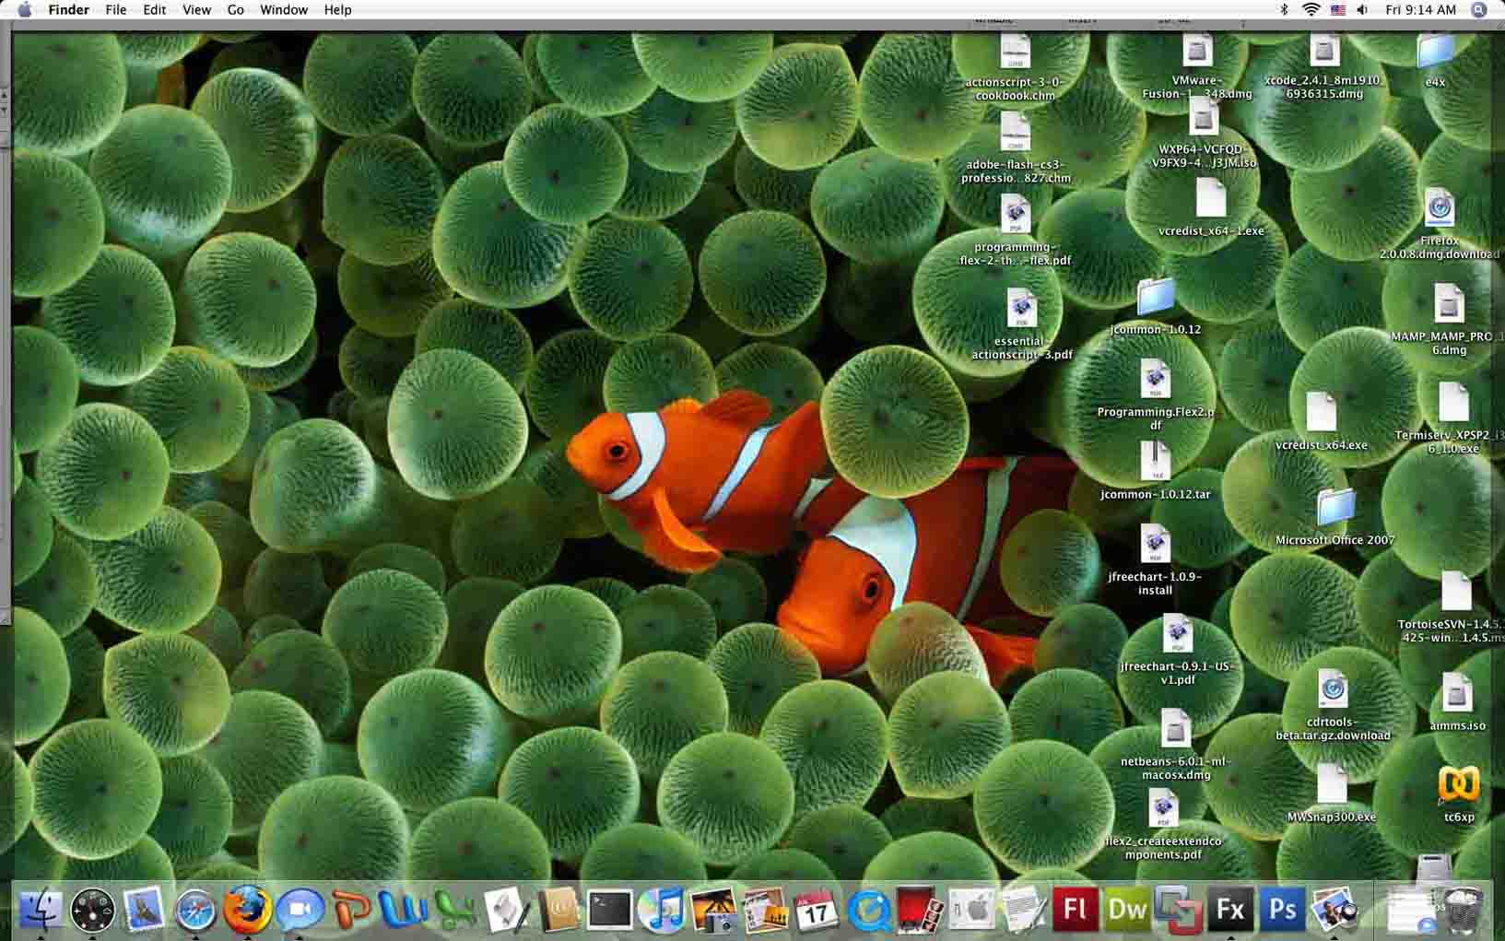Open Spotlight search
The width and height of the screenshot is (1505, 941).
(x=1478, y=9)
